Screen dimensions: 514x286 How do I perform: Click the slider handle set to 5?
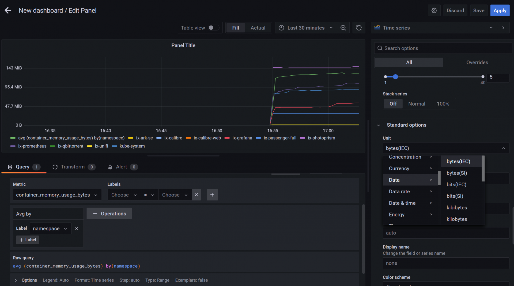coord(395,77)
